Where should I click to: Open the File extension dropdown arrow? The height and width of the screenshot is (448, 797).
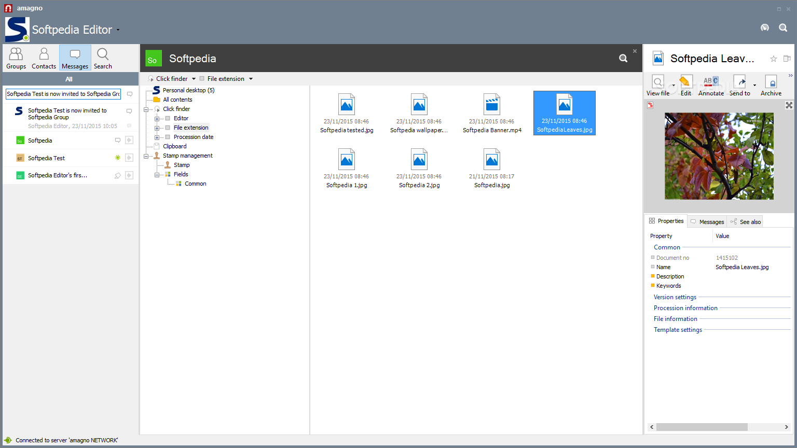point(251,79)
